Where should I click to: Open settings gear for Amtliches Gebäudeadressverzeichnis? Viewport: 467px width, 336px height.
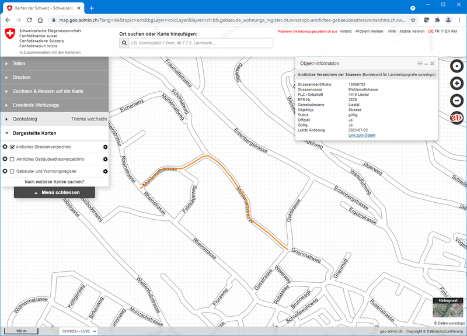tap(105, 159)
